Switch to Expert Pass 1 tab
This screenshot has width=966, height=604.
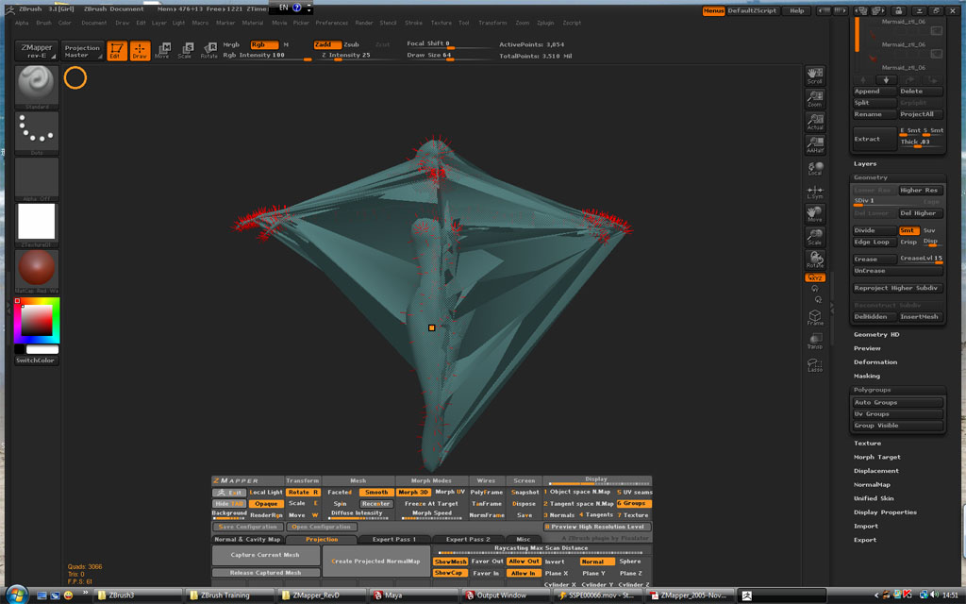coord(394,539)
